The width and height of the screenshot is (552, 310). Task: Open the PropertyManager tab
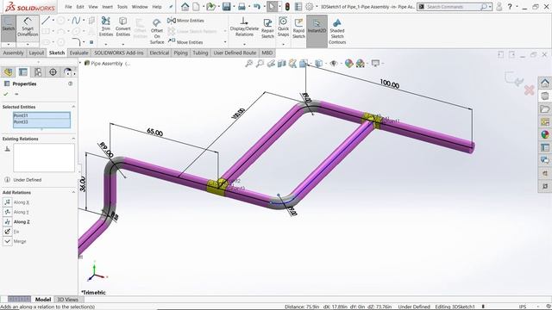[x=23, y=72]
